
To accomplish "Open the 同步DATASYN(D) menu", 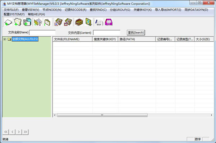I will [196, 10].
